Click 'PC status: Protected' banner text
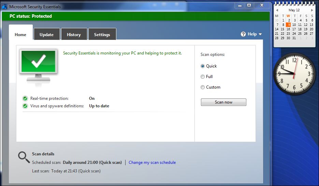The image size is (319, 186). [31, 16]
